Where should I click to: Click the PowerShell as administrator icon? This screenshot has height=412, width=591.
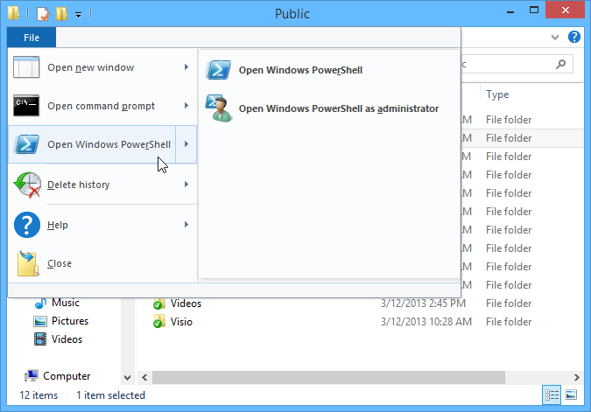219,108
